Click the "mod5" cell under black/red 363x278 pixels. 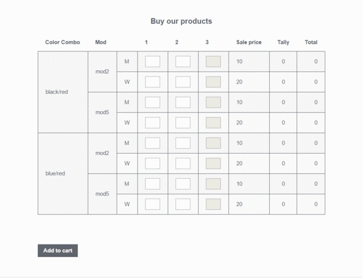click(x=102, y=112)
